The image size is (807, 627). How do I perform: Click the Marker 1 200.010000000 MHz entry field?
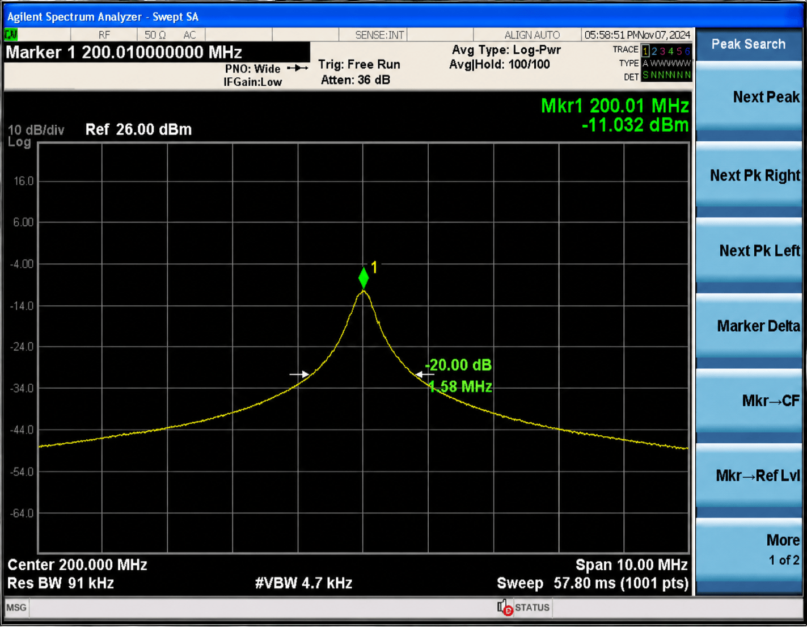point(157,52)
